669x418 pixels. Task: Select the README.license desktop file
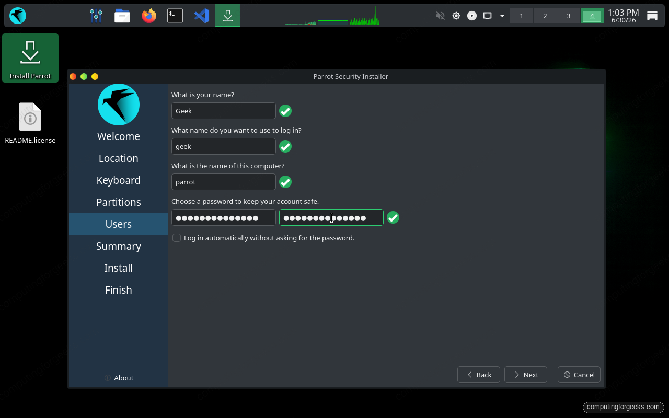pos(30,123)
